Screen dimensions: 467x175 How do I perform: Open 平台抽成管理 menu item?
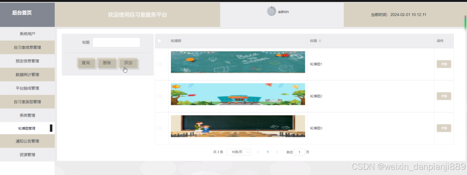[x=27, y=88]
